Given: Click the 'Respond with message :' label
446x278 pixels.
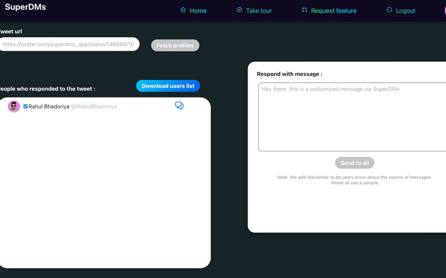Looking at the screenshot, I should click(289, 74).
